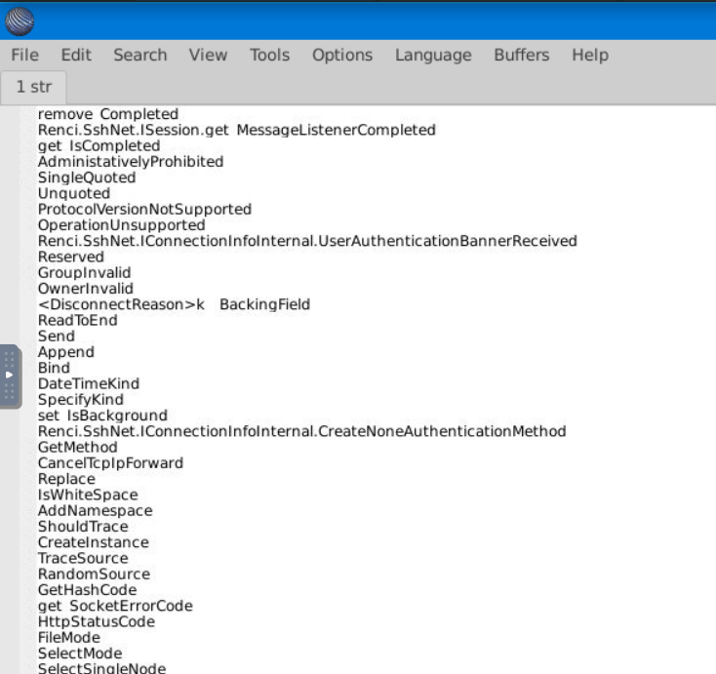Viewport: 716px width, 674px height.
Task: Click the line 'TraceSource'
Action: (83, 558)
